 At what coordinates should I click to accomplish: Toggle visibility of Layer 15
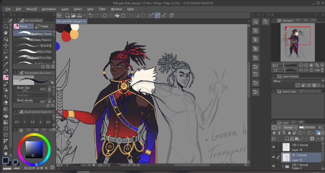(273, 157)
